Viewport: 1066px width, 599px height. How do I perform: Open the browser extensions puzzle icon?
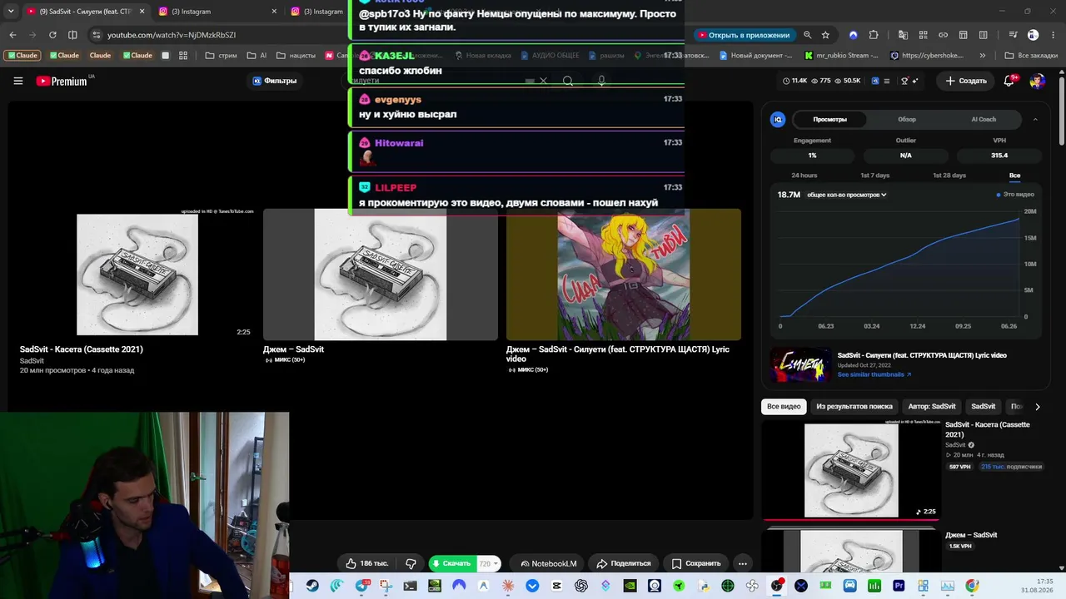(874, 35)
